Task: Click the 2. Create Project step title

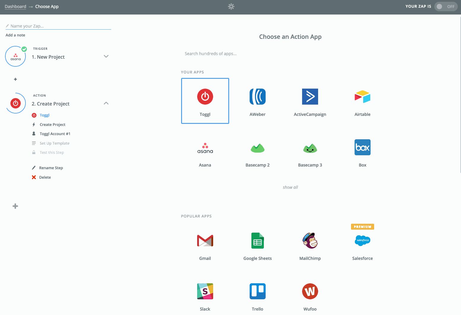Action: [x=50, y=104]
